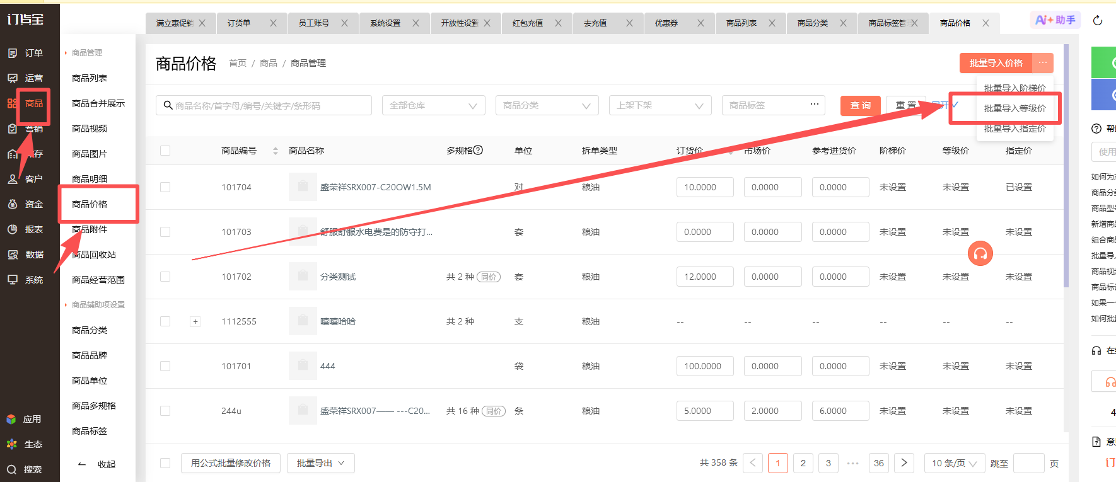Open the 报表 section in the sidebar
This screenshot has width=1116, height=482.
click(x=25, y=229)
